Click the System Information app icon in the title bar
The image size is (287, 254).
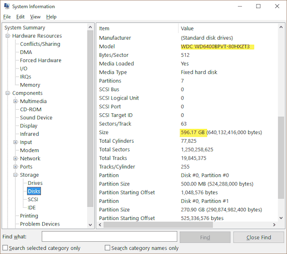(x=7, y=6)
